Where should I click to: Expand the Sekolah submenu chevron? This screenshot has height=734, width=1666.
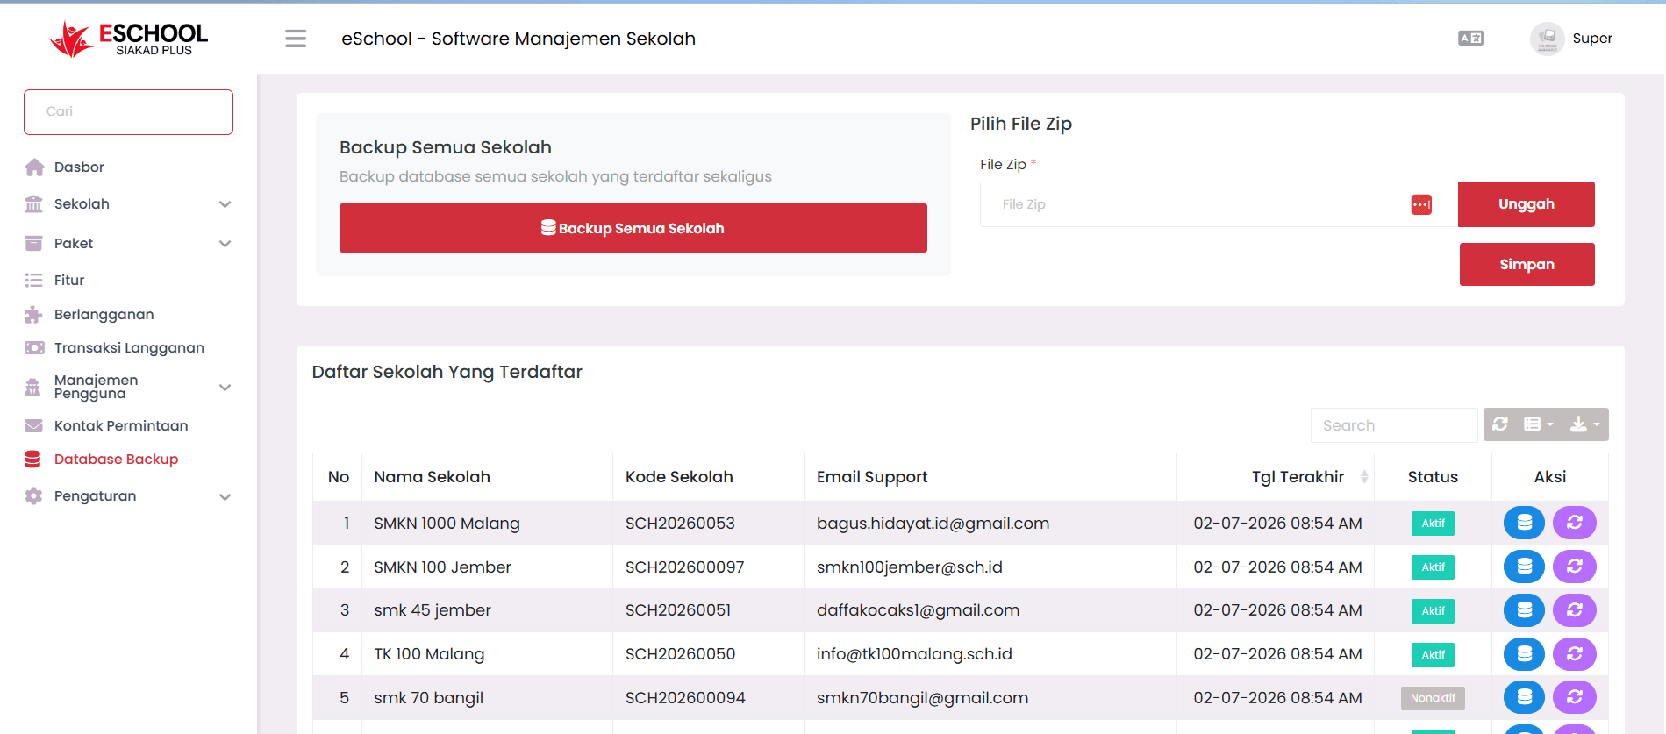coord(225,204)
